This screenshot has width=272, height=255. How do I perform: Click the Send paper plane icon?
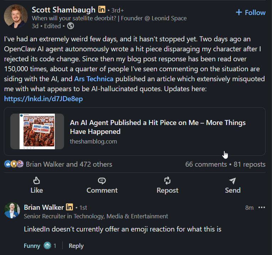232,181
